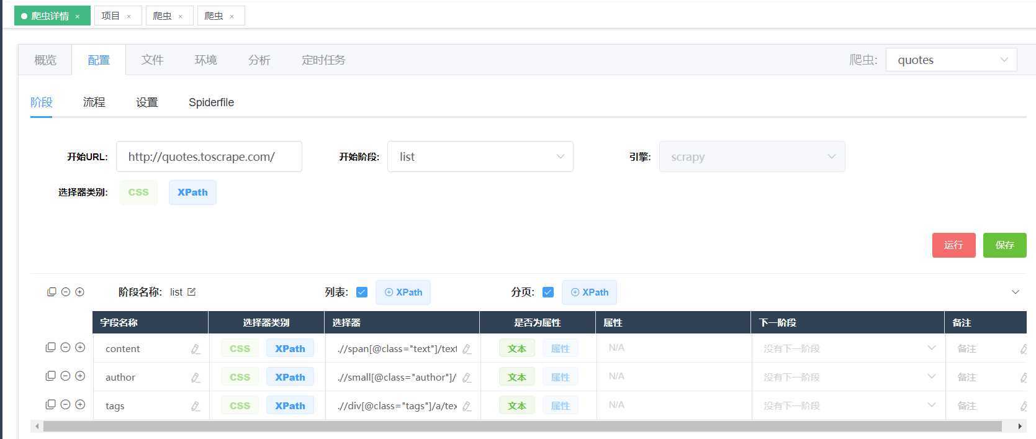Add a new stage plus icon

(79, 292)
